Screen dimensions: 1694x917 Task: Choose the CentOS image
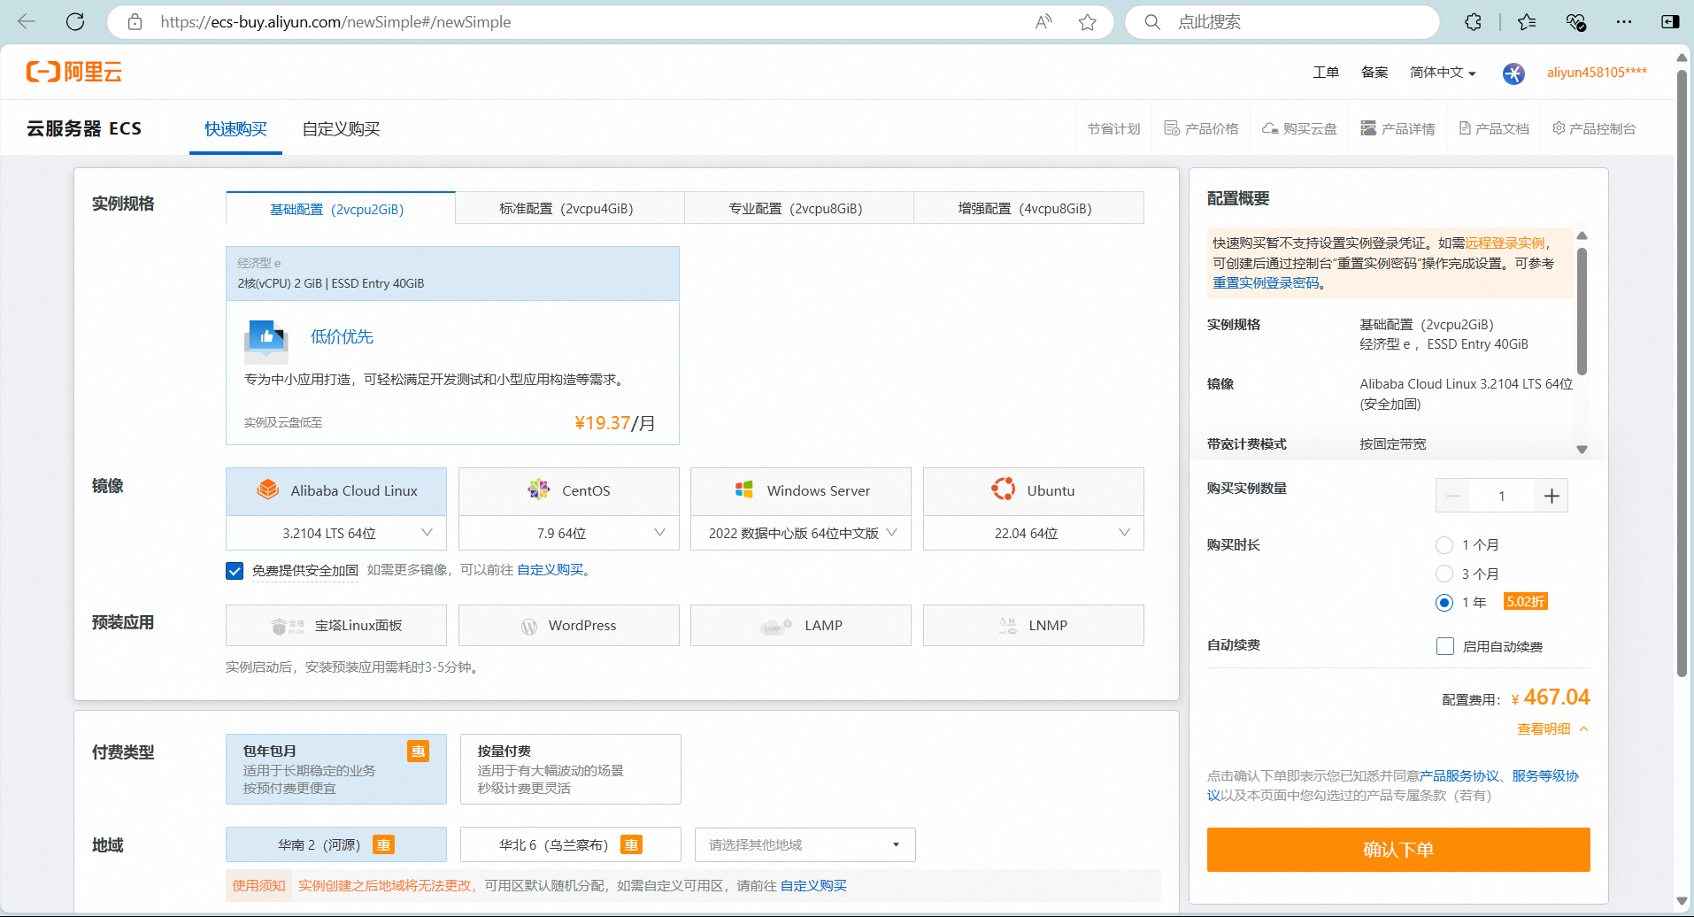coord(568,491)
